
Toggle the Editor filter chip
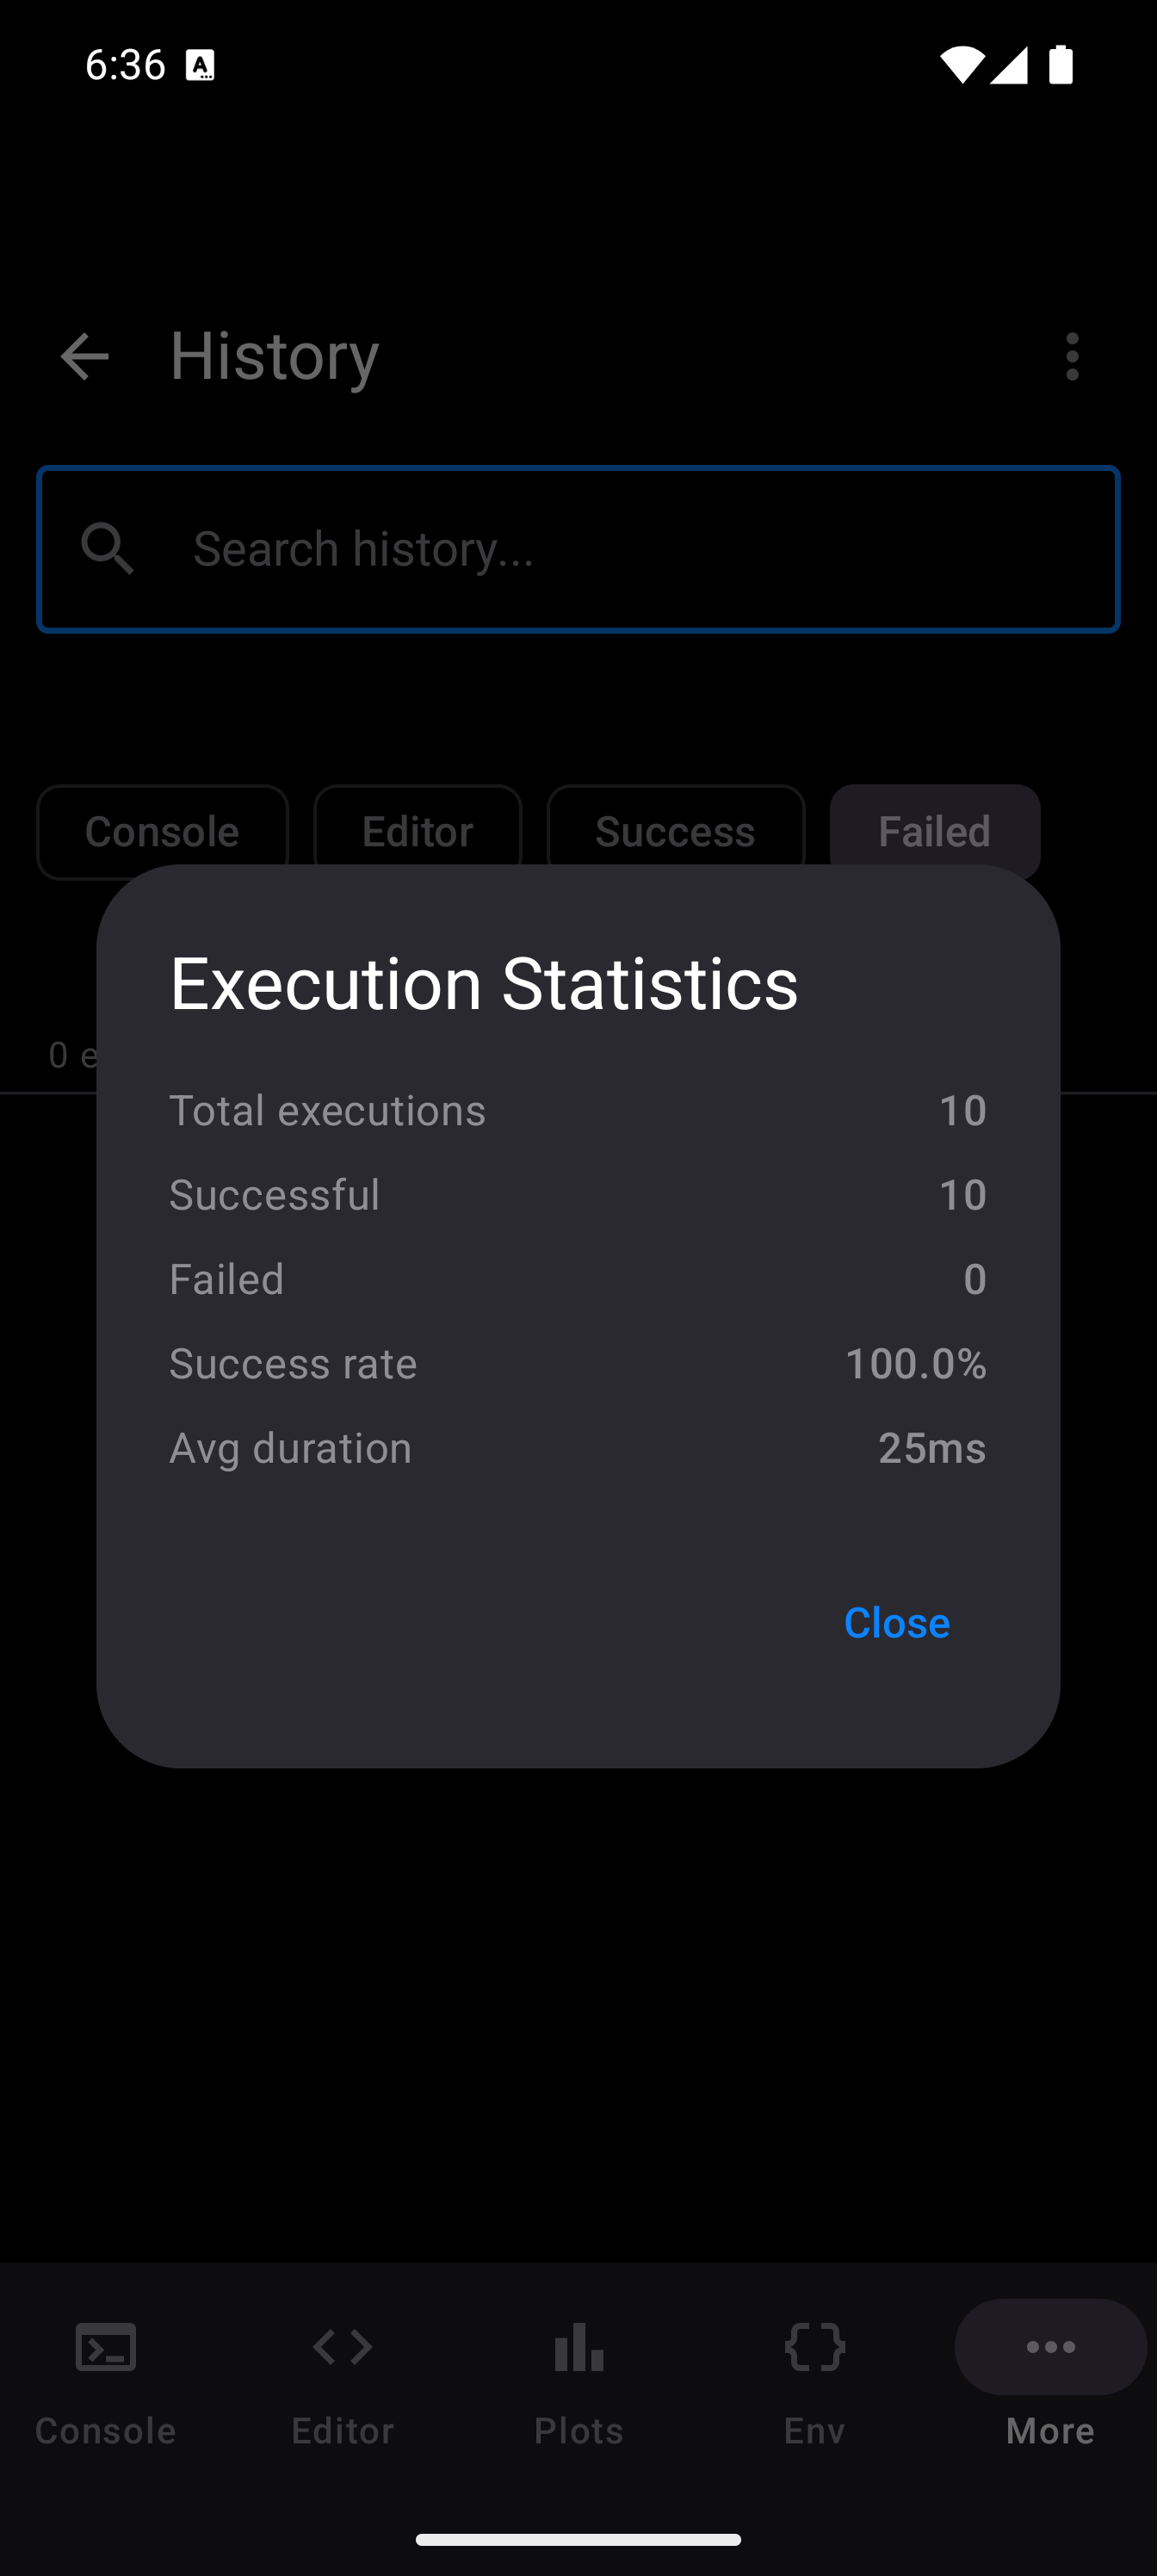click(417, 831)
